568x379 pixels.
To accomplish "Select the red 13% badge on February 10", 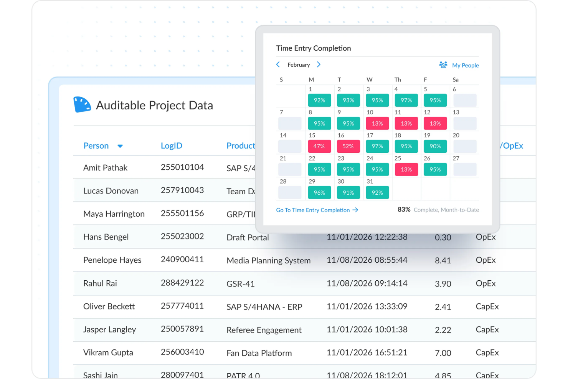I will coord(377,123).
